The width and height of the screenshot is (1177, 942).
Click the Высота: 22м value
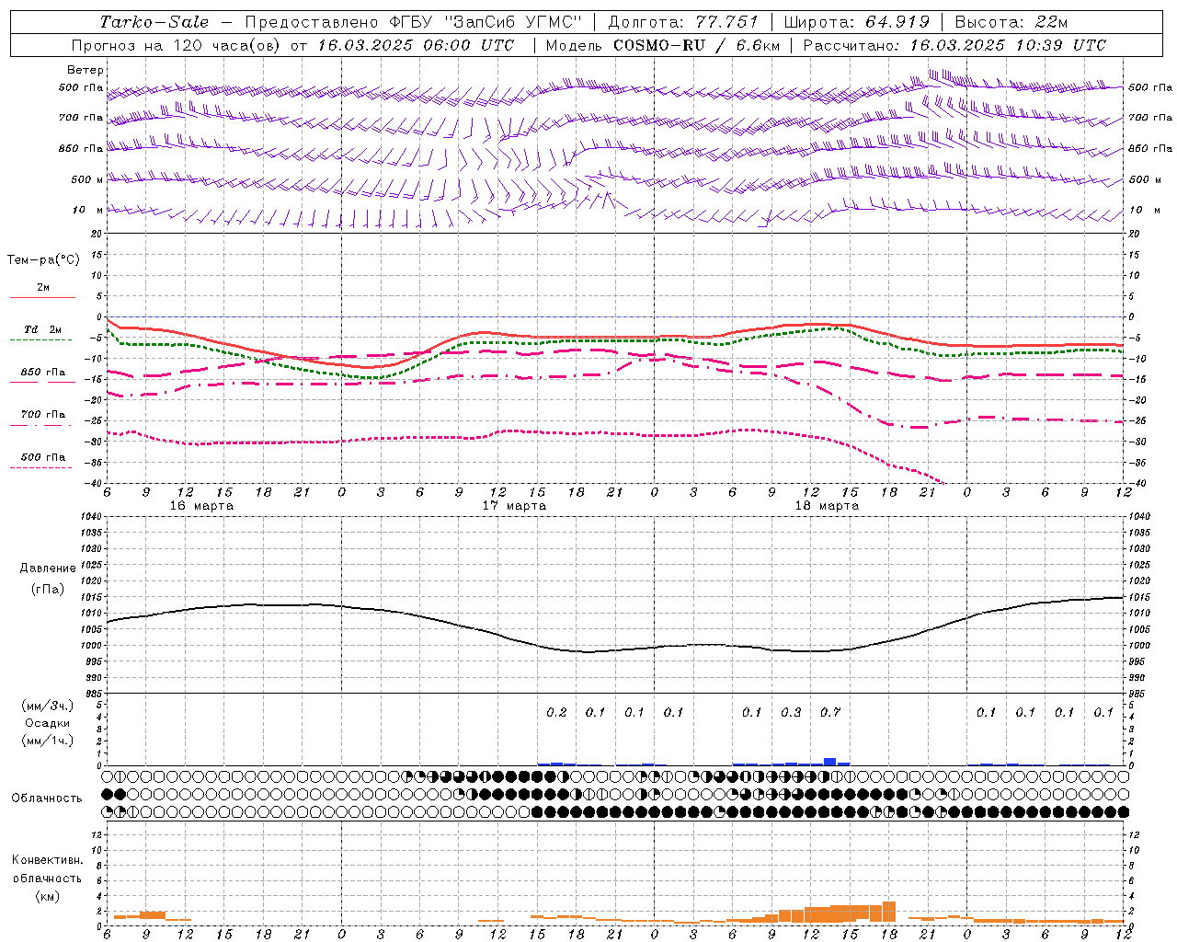pyautogui.click(x=1011, y=22)
